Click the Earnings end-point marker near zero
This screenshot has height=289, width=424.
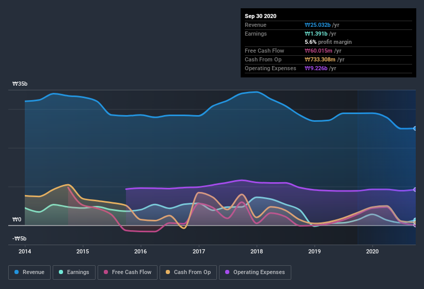point(415,220)
